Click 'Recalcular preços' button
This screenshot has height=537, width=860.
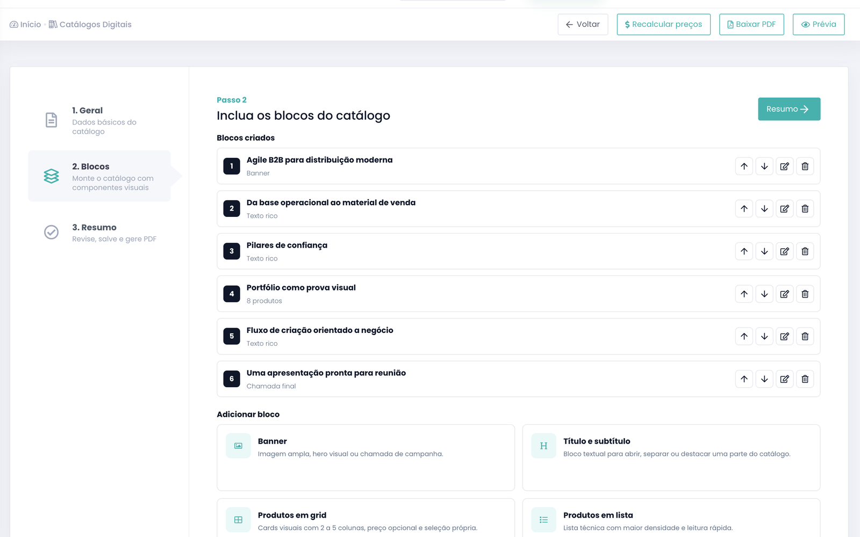663,24
